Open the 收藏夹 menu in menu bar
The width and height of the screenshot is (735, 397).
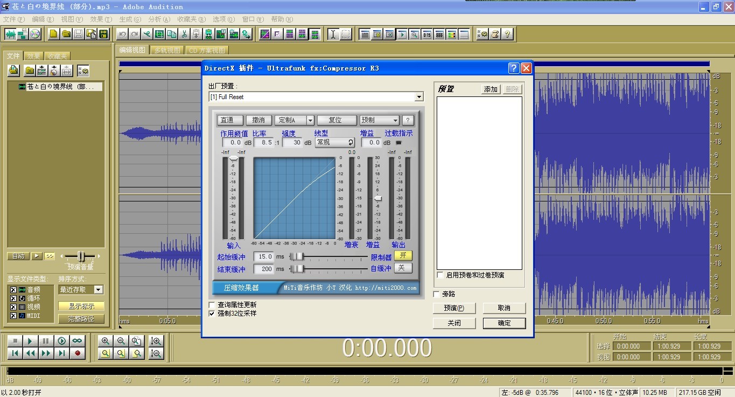[x=192, y=19]
